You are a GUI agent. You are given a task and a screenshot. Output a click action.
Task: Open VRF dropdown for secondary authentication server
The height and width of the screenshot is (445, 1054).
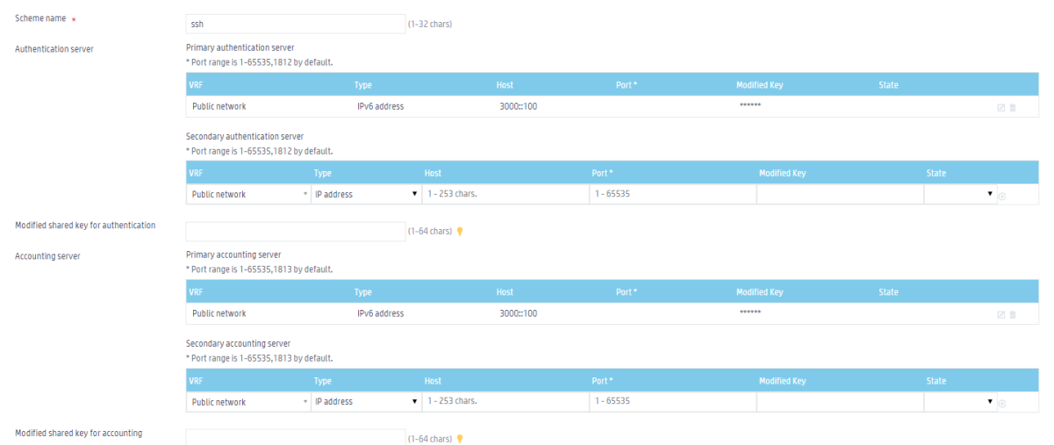(249, 194)
